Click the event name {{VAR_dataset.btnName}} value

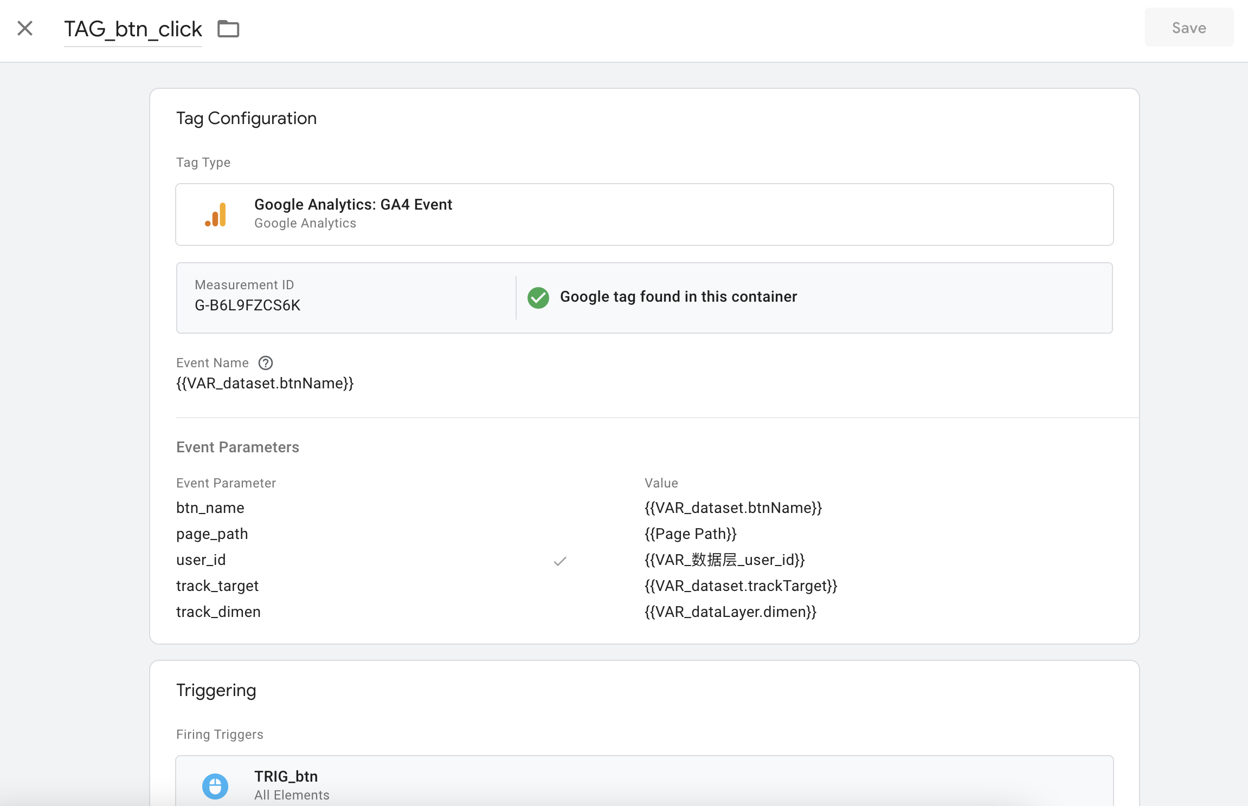coord(265,383)
